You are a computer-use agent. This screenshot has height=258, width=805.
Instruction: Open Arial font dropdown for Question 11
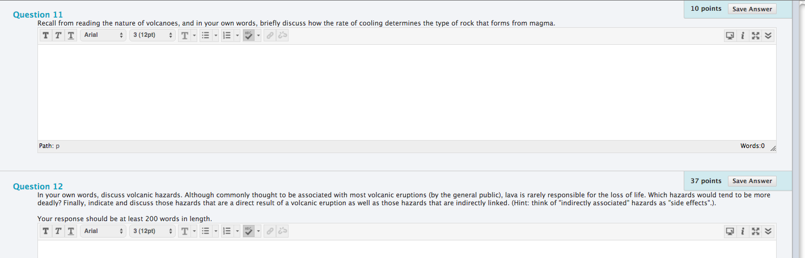click(103, 35)
